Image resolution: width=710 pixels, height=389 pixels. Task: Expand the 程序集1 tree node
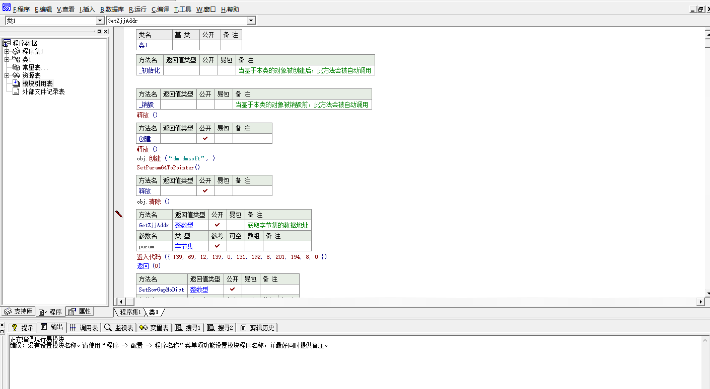[7, 51]
